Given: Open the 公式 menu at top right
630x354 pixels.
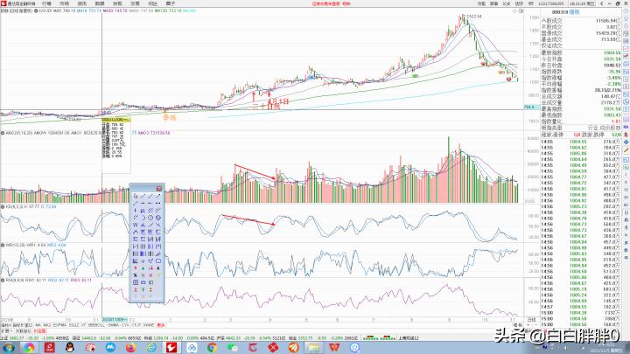Looking at the screenshot, I should click(x=507, y=3).
